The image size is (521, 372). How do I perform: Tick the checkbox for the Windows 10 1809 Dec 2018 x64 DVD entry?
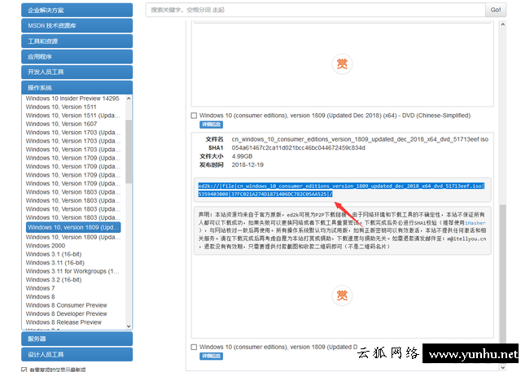pyautogui.click(x=194, y=116)
